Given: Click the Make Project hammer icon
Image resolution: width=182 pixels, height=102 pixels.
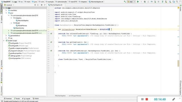Looking at the screenshot, I should click(125, 2).
